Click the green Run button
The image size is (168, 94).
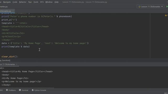[x=167, y=7]
